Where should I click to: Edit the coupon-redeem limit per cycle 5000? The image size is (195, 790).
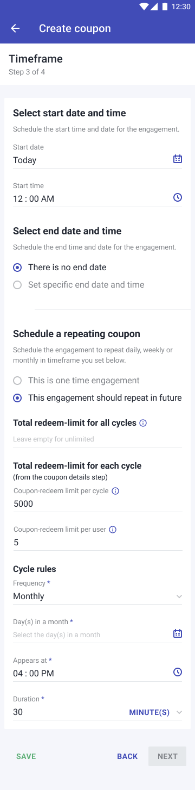97,504
